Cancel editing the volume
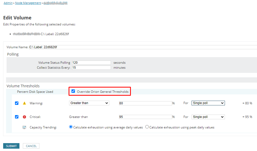This screenshot has height=151, width=257. pos(31,146)
